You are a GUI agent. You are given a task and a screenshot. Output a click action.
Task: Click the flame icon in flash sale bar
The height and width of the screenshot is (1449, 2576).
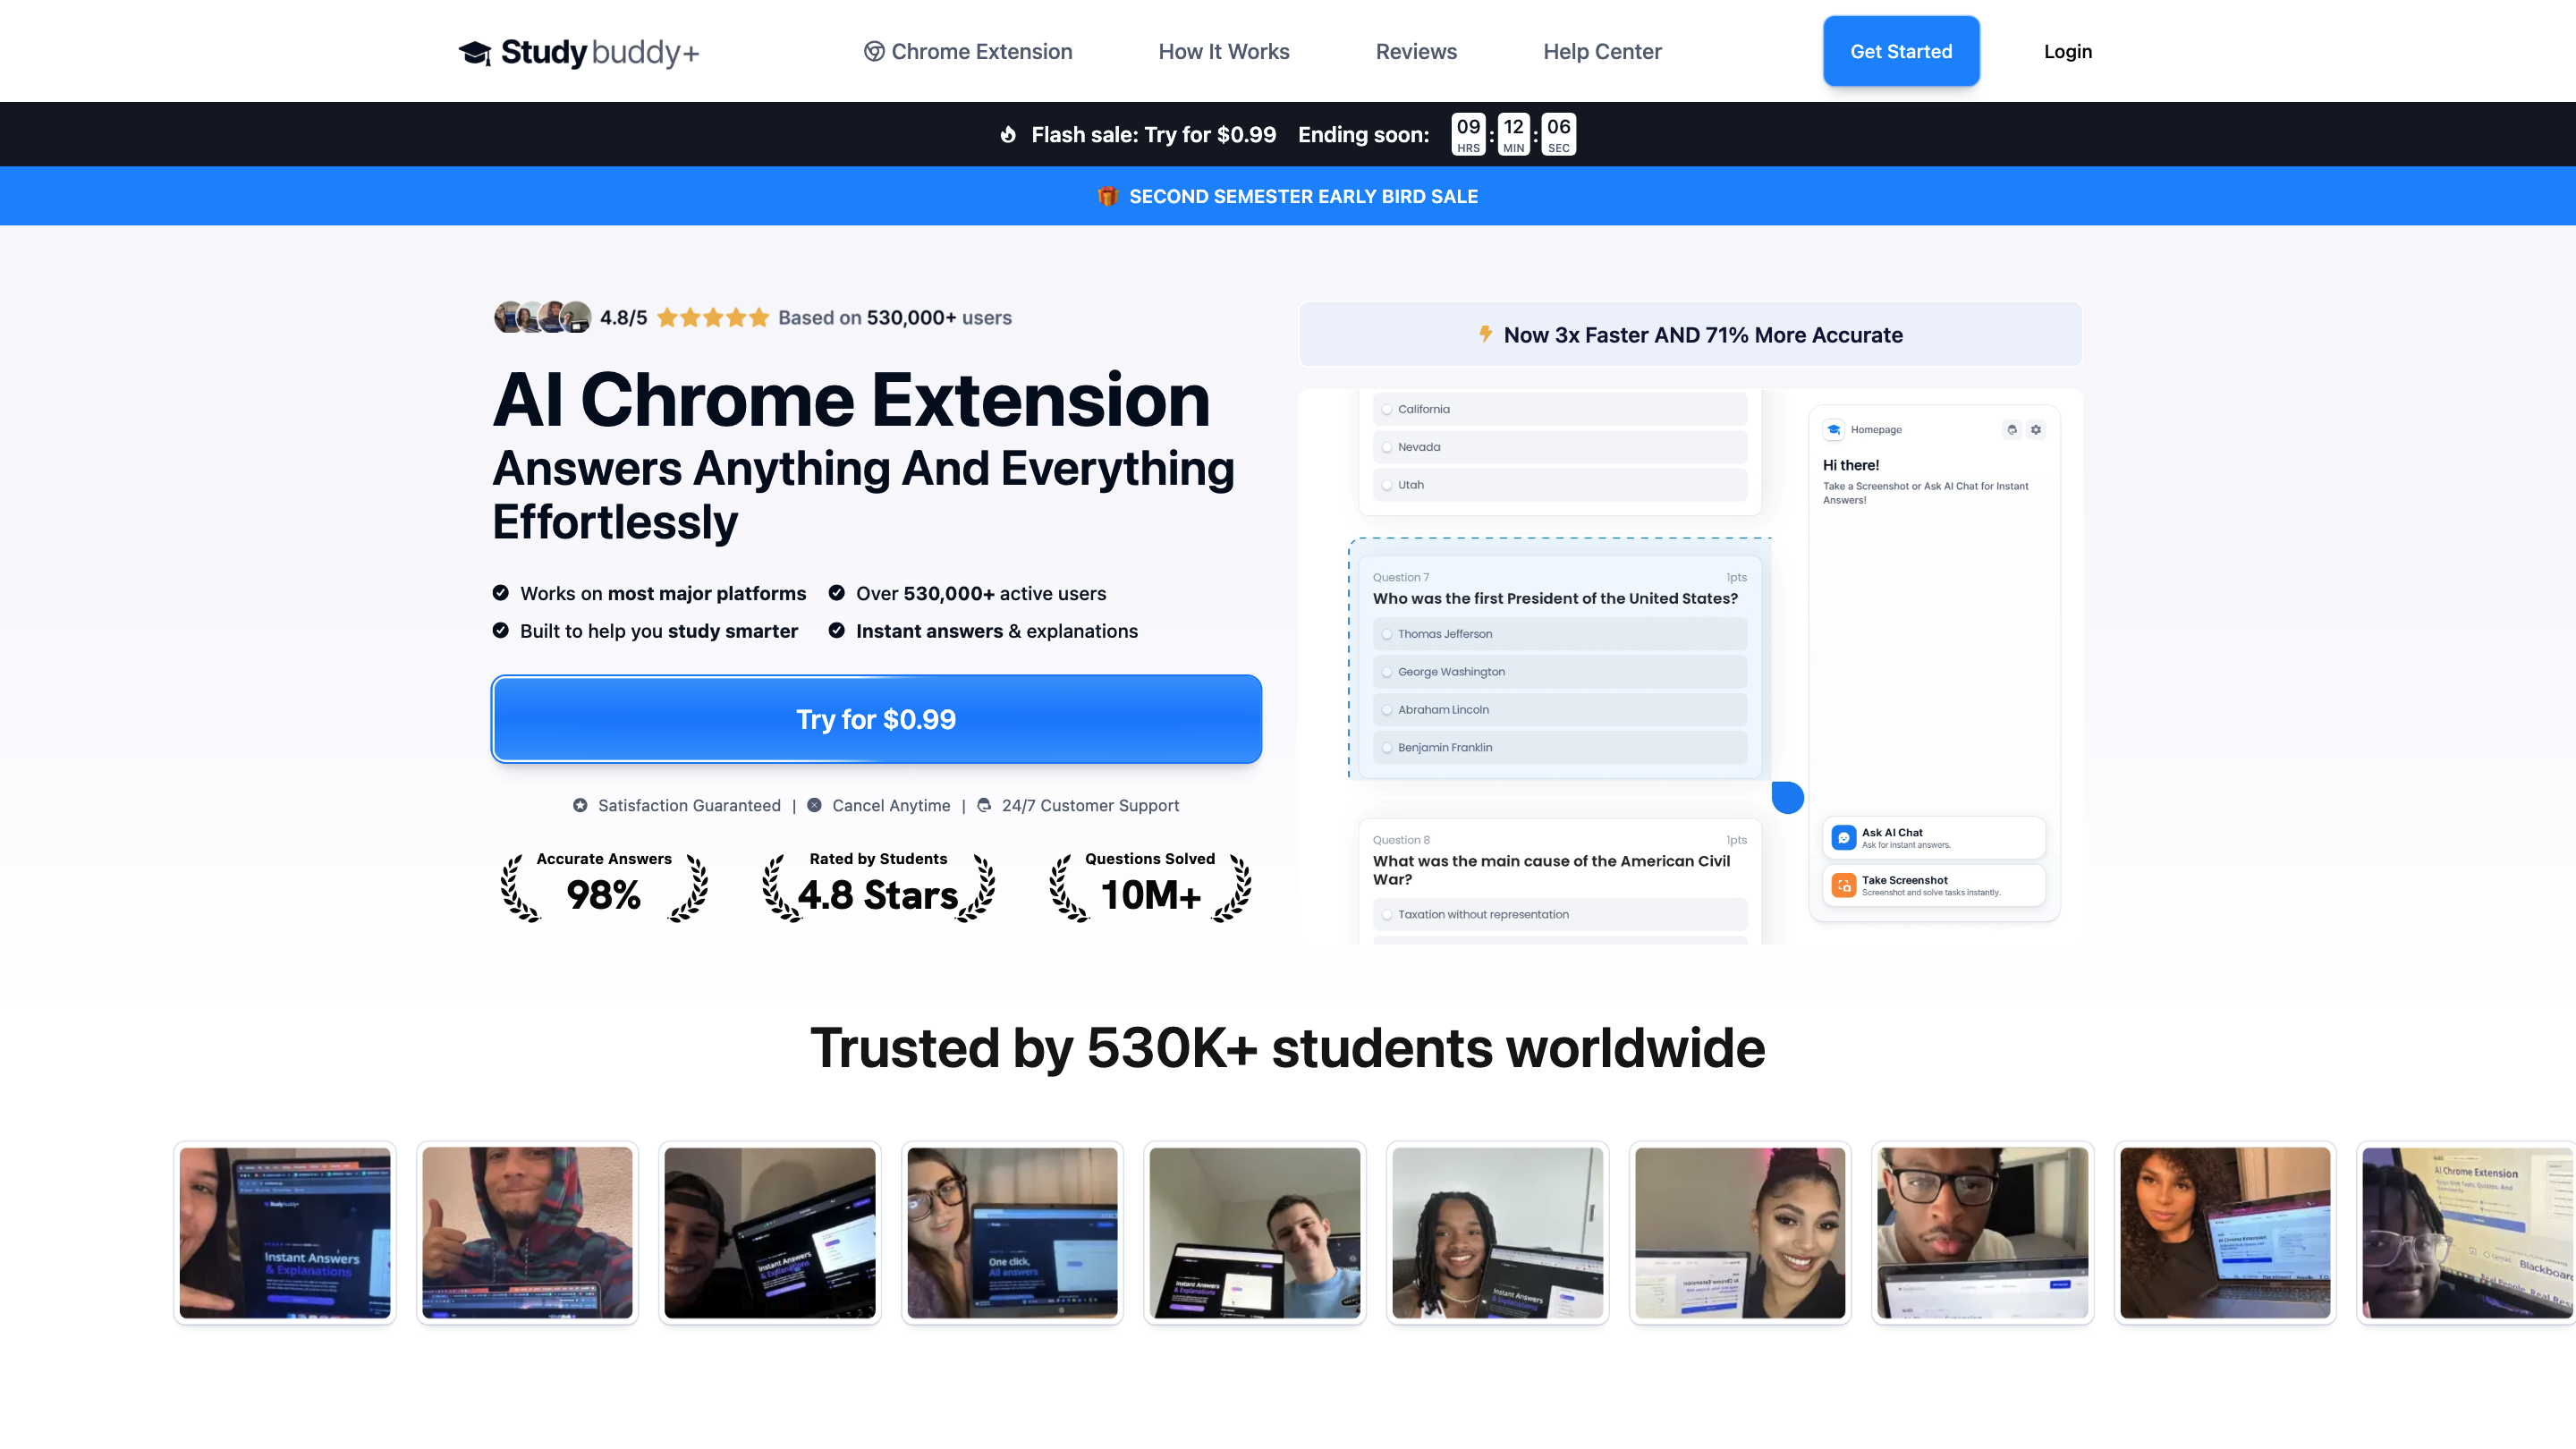point(1008,134)
